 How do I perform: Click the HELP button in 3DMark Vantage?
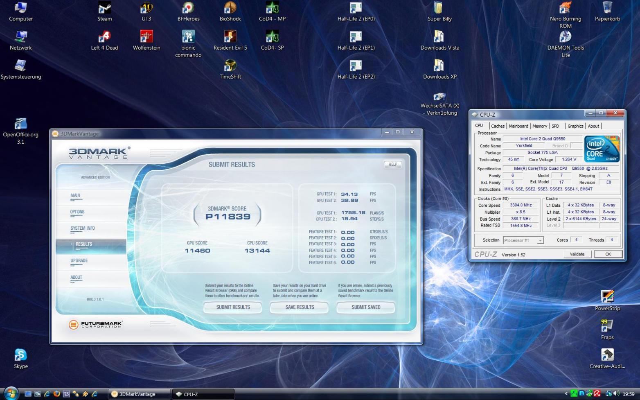click(393, 164)
